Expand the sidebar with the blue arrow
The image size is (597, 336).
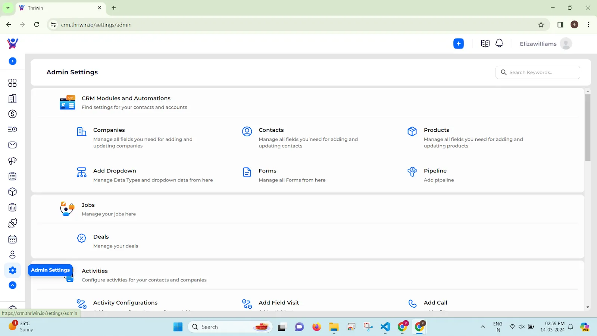pos(13,61)
